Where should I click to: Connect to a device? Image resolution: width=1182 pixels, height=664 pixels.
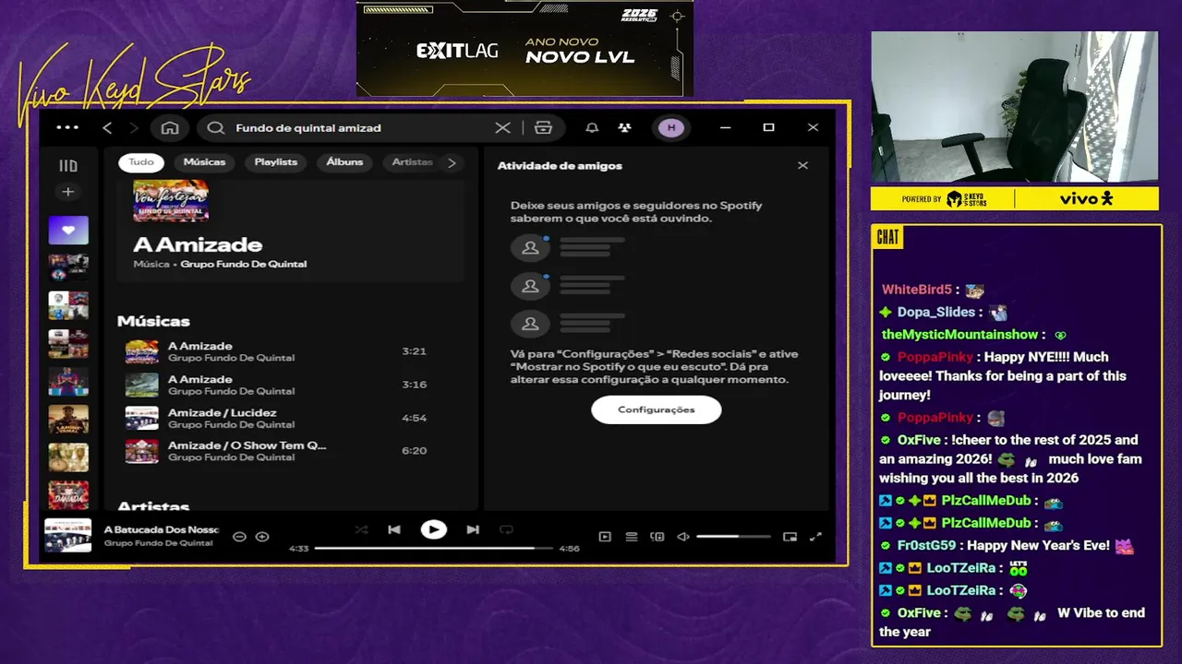657,537
